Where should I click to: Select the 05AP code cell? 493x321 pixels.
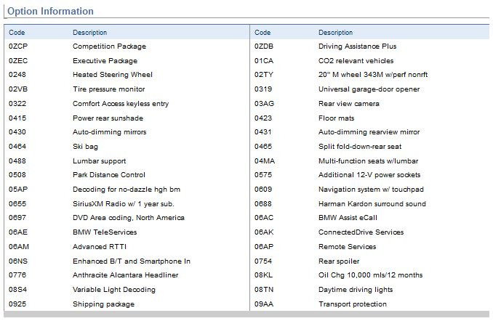(x=18, y=190)
